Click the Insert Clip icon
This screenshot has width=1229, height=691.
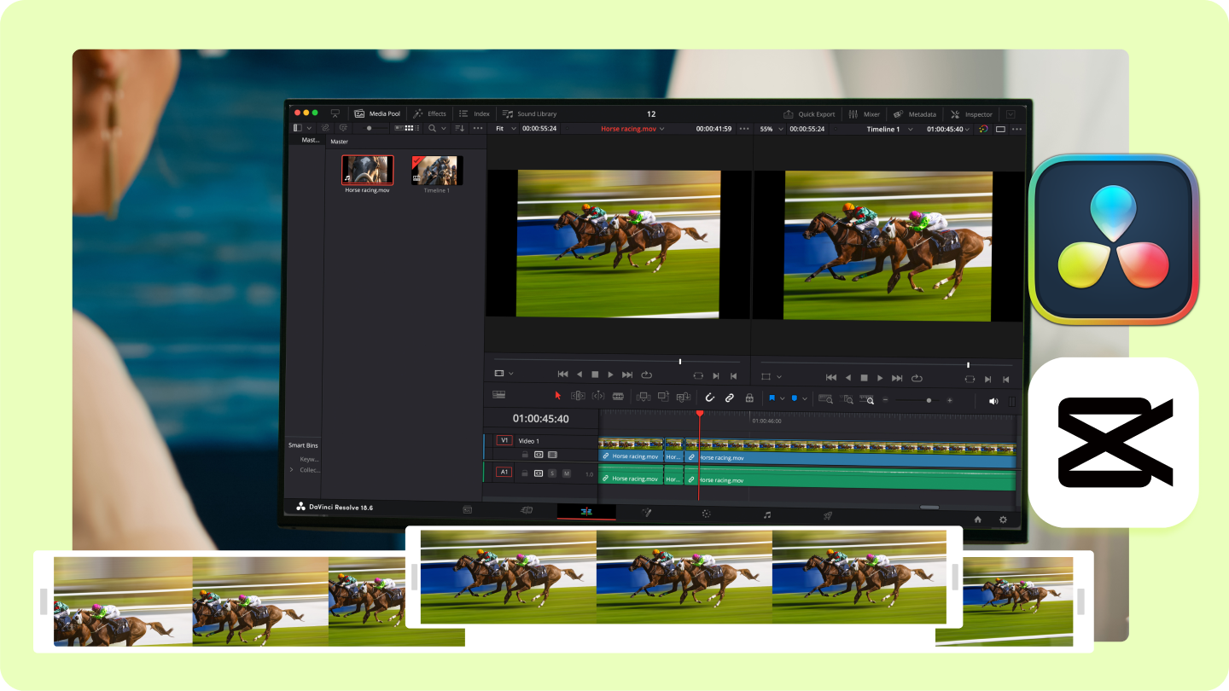[644, 397]
